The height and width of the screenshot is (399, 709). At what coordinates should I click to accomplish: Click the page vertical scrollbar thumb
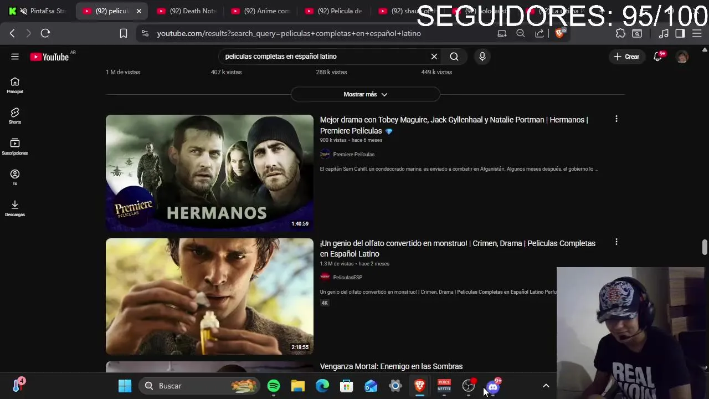click(705, 247)
